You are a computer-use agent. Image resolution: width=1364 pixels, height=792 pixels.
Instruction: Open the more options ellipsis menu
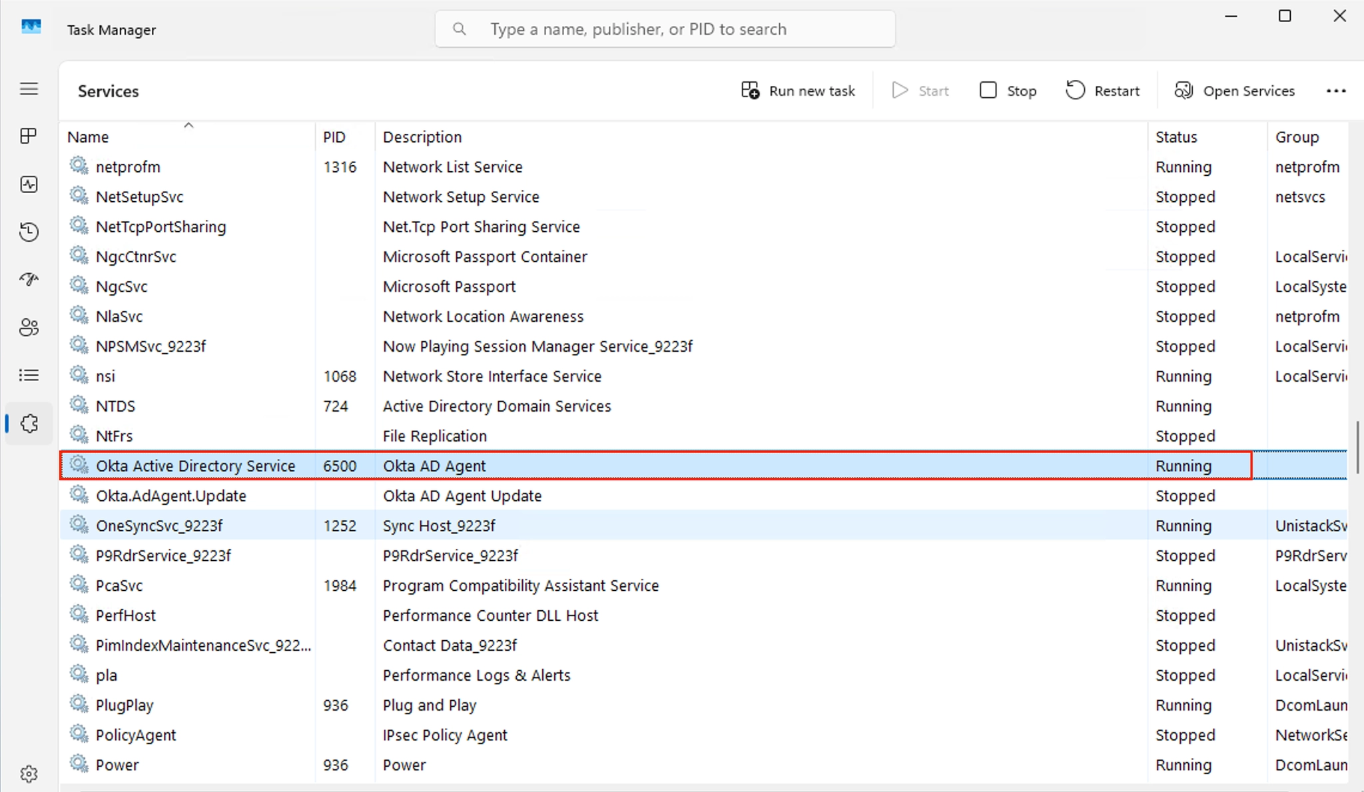1336,91
